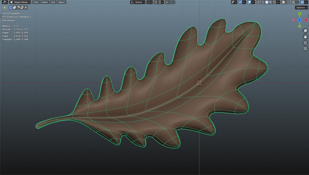This screenshot has height=175, width=309.
Task: Click the 'Triangles 5,248 / 5,248' statistic
Action: (x=15, y=39)
